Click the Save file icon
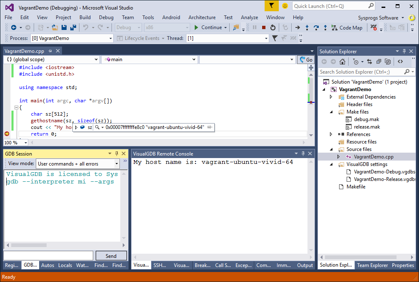Screen dimensions: 419x282 (x=64, y=27)
